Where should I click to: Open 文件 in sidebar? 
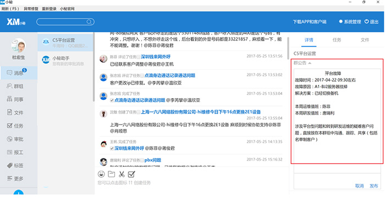point(19,112)
